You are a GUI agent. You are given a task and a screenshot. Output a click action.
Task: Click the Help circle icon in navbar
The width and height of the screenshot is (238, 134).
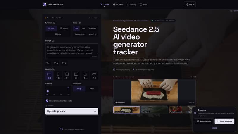[x=141, y=4]
